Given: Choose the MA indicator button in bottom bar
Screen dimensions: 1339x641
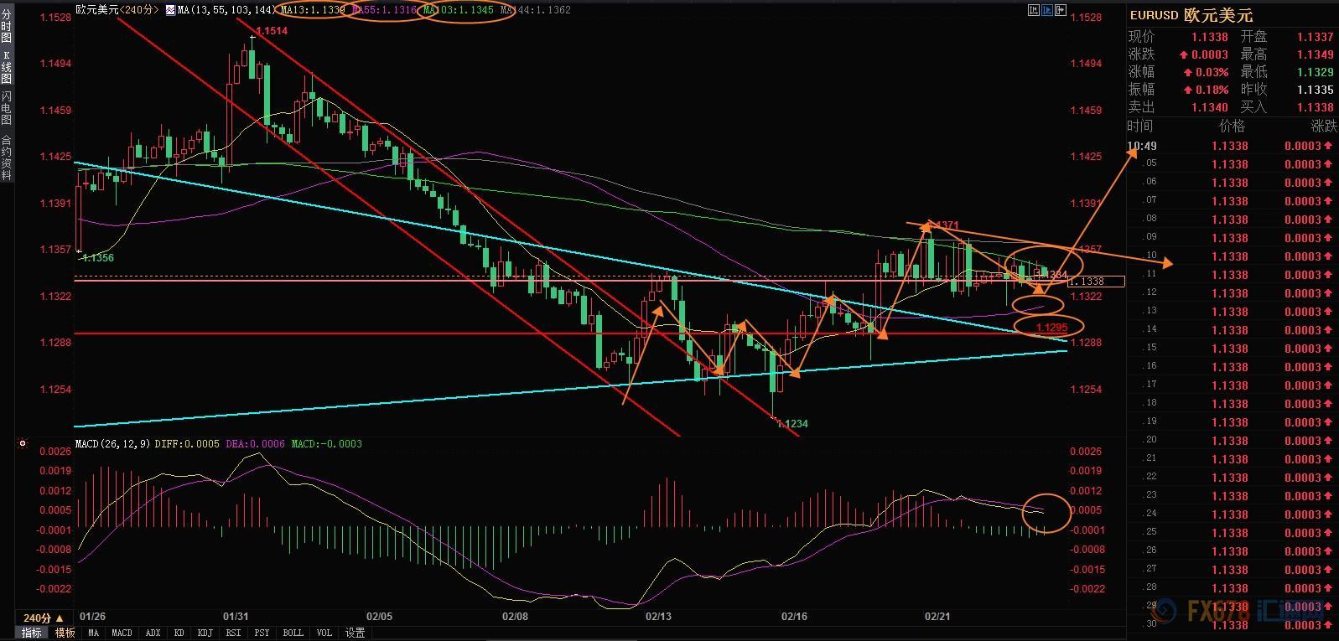Looking at the screenshot, I should 93,633.
